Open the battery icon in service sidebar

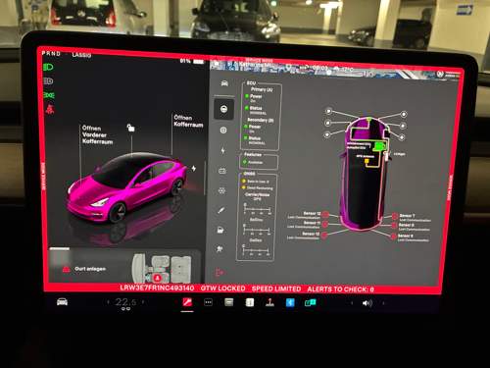(222, 171)
